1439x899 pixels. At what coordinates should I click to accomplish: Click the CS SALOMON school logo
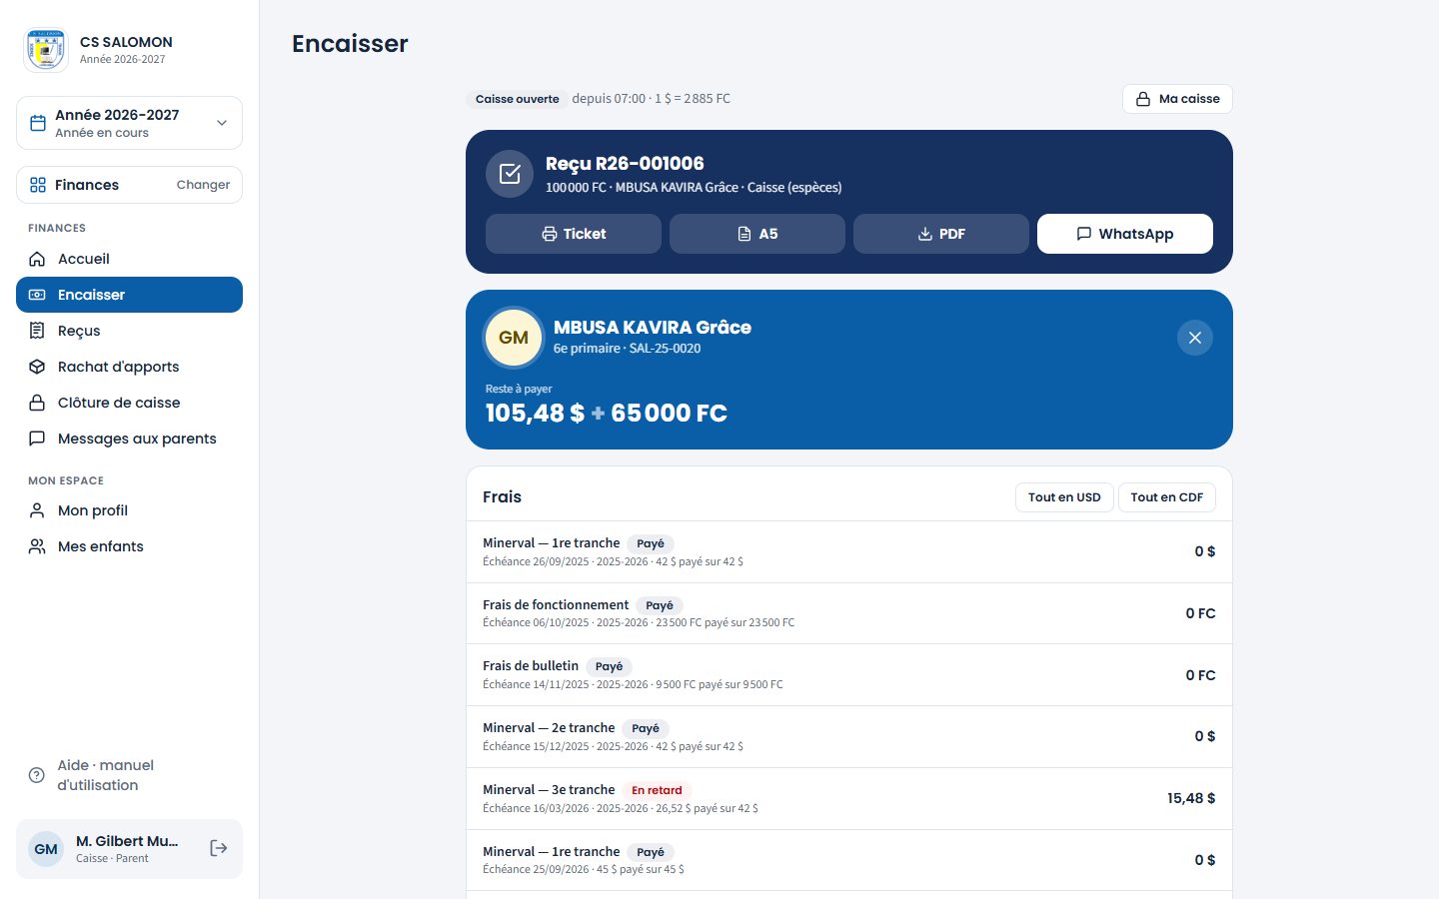(x=45, y=49)
